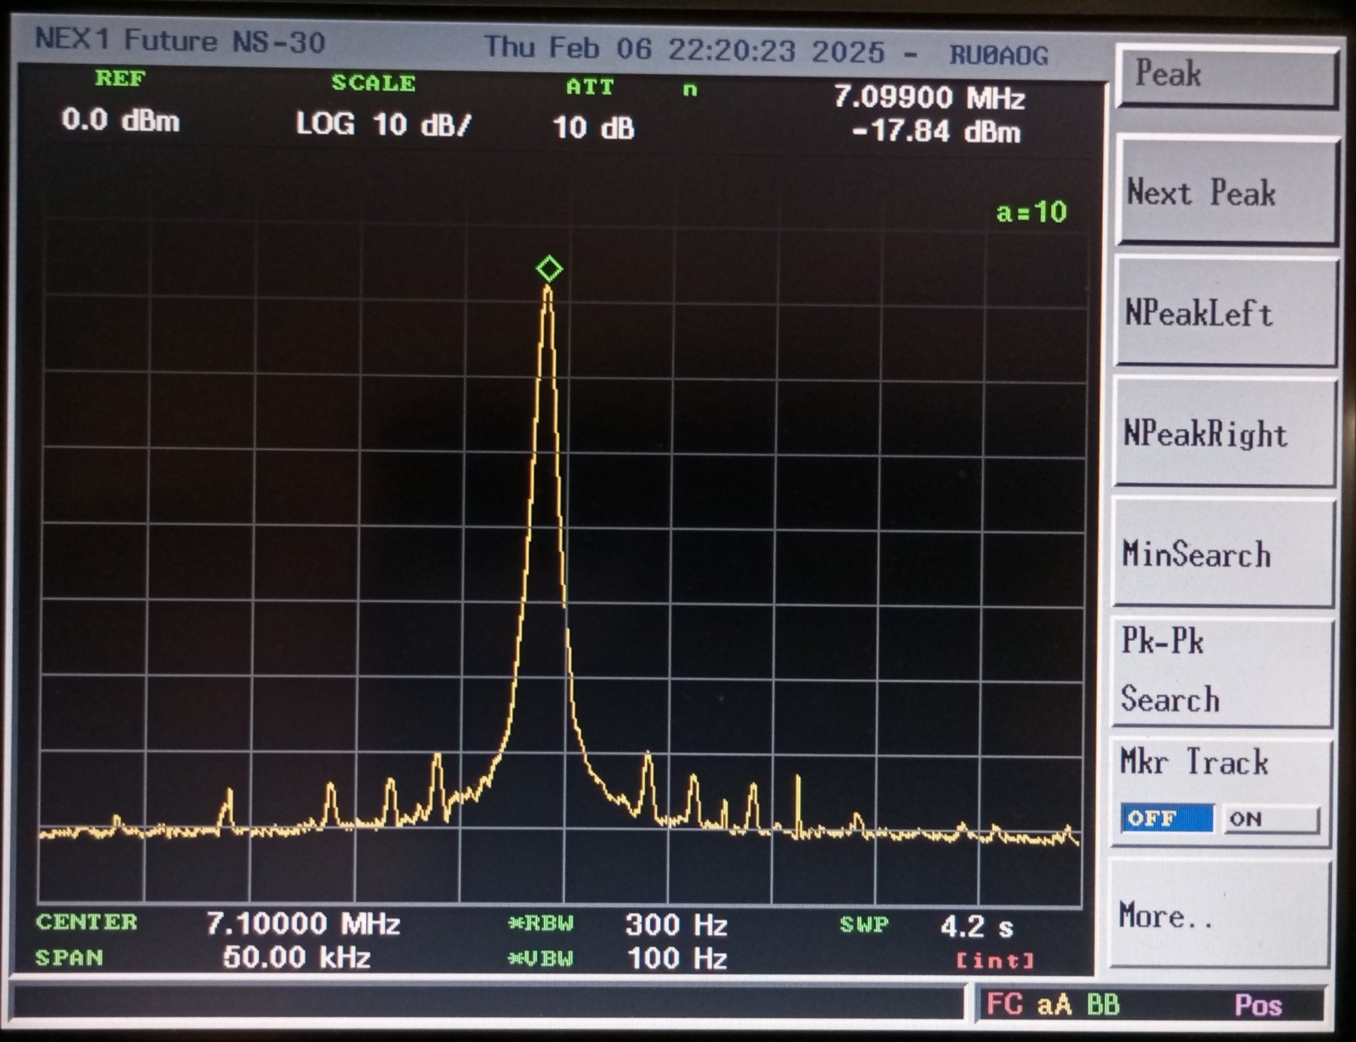The width and height of the screenshot is (1356, 1042).
Task: Set Mkr Track to OFF
Action: tap(1167, 818)
